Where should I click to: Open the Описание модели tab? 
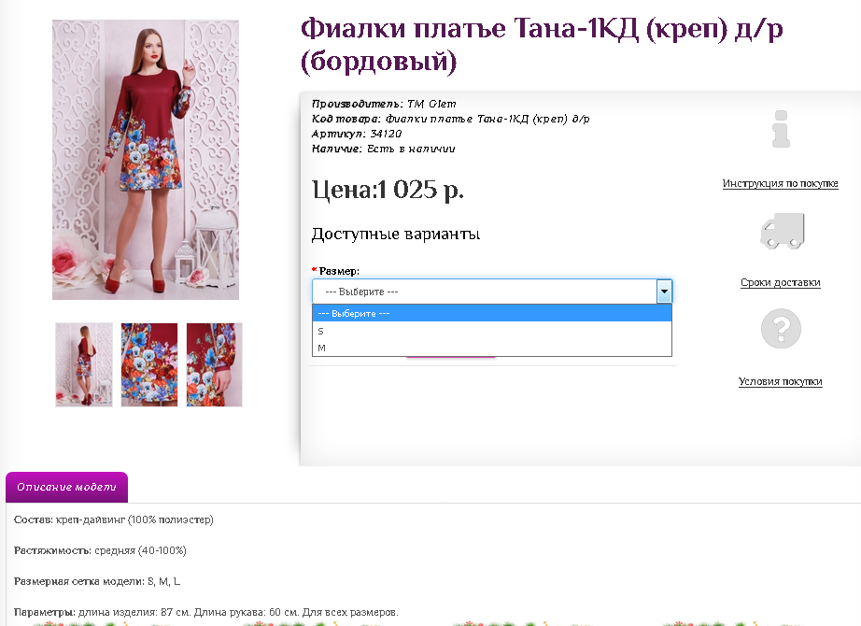click(x=66, y=487)
